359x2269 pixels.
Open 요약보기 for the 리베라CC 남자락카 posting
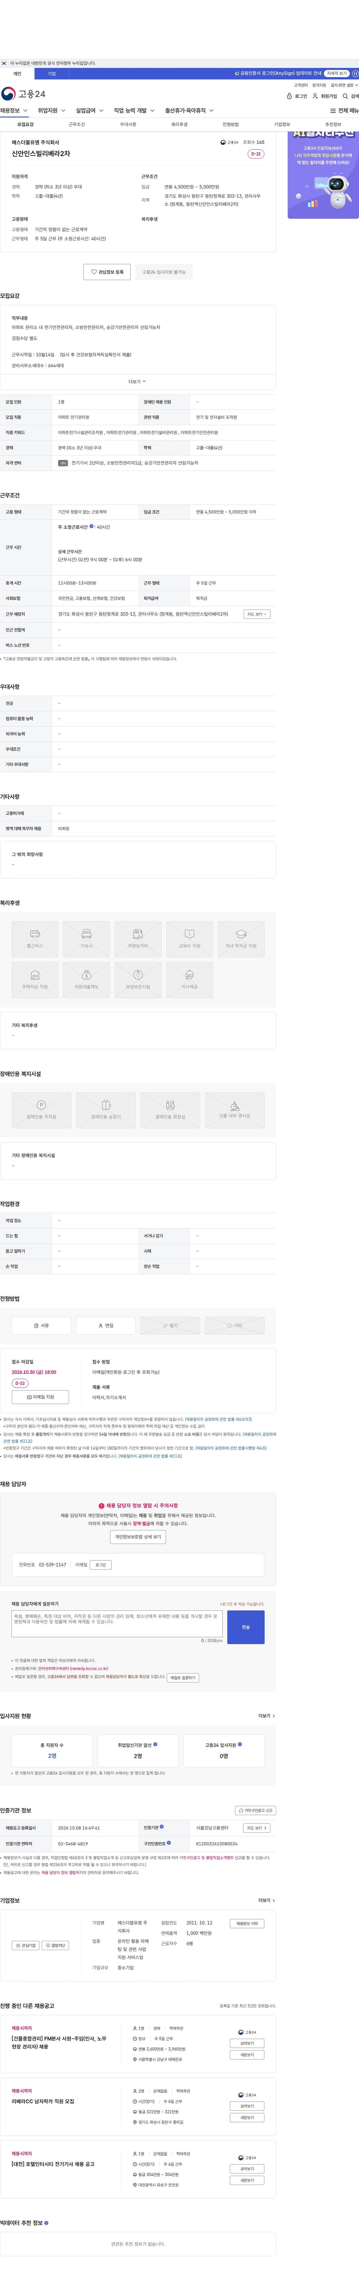pos(247,2106)
